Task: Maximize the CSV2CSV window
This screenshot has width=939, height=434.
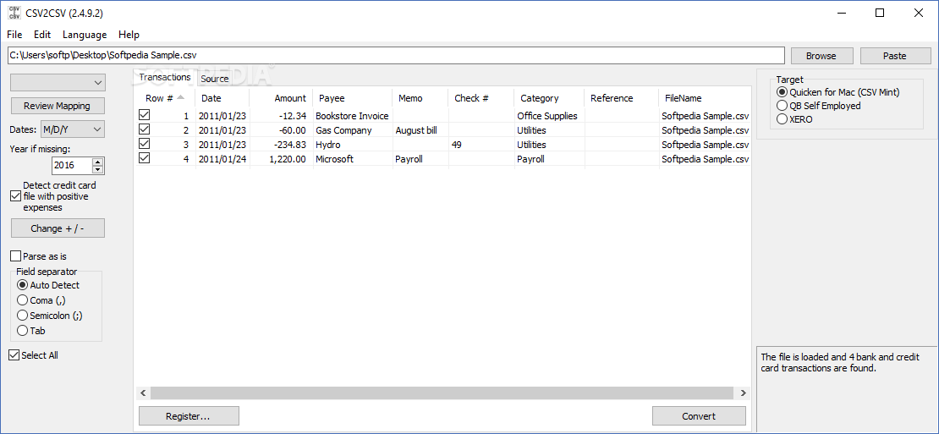Action: pos(880,14)
